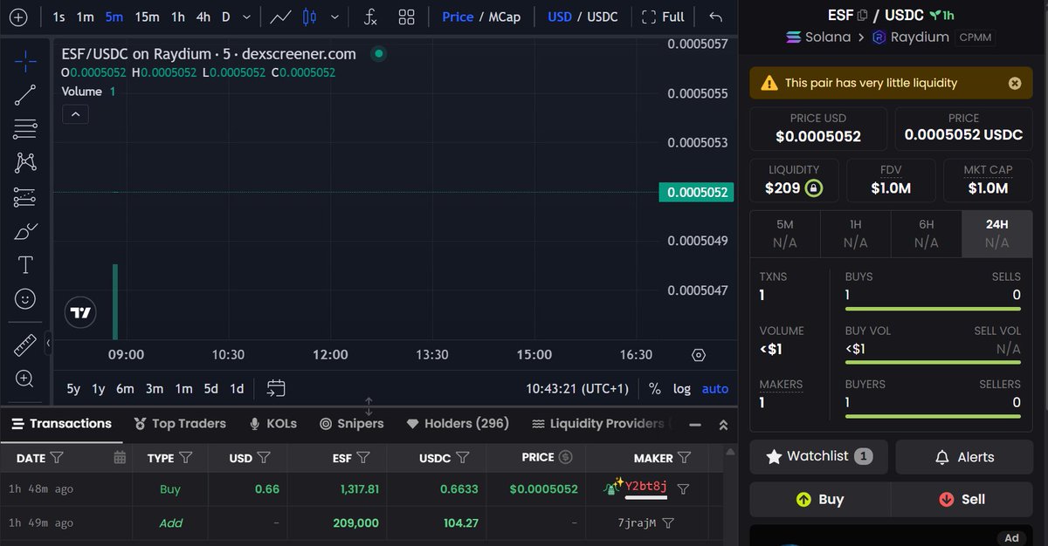Open the candlestick chart type selector
Image resolution: width=1048 pixels, height=546 pixels.
(x=309, y=17)
